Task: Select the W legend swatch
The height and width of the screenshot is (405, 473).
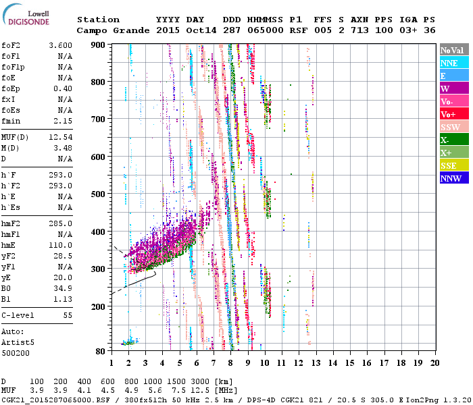Action: [454, 88]
